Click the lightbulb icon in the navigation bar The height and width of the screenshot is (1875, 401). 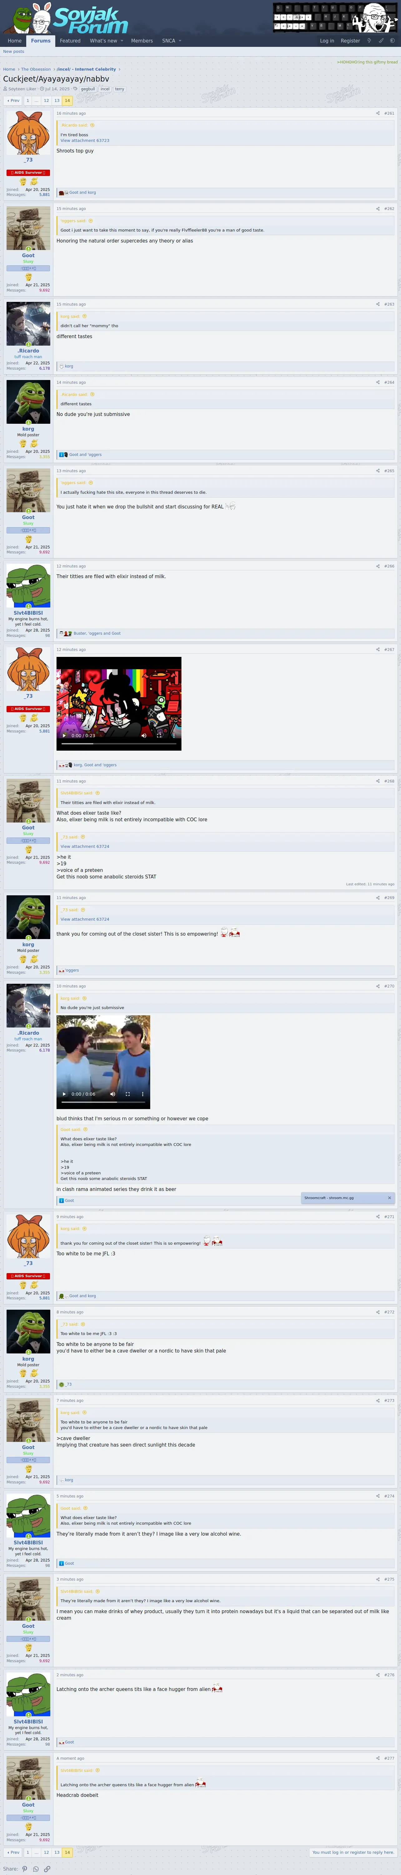[369, 41]
